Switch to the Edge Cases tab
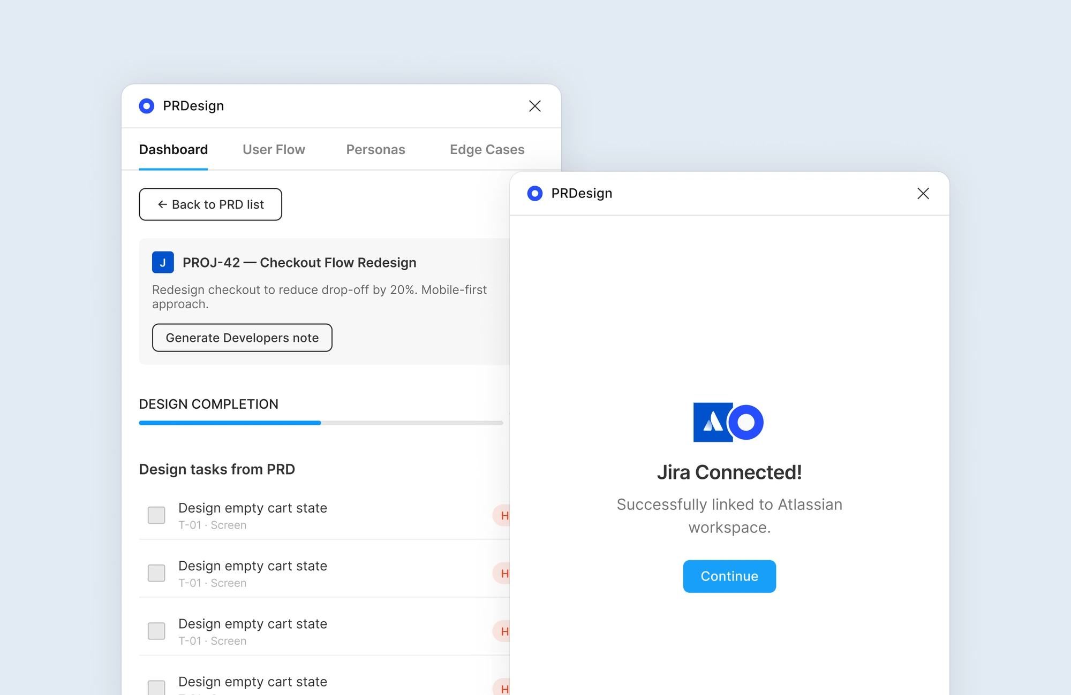Viewport: 1071px width, 695px height. click(x=487, y=149)
